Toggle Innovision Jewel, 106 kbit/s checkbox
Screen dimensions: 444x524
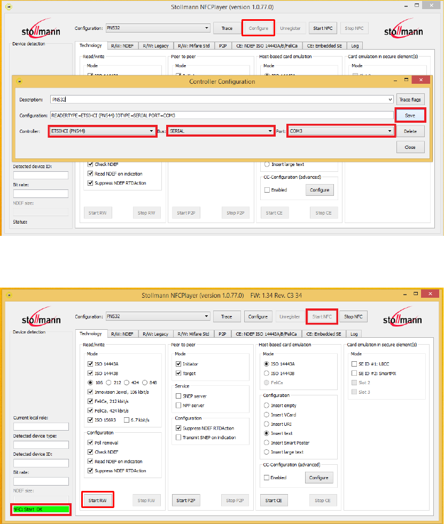point(90,392)
